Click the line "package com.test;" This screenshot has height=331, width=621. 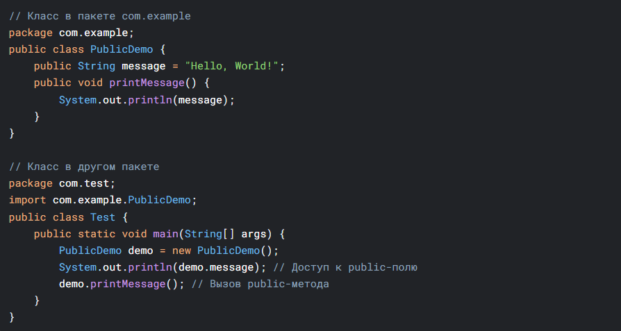pos(63,183)
